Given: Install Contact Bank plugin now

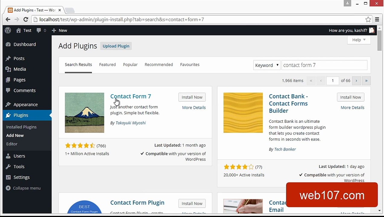Looking at the screenshot, I should [351, 97].
